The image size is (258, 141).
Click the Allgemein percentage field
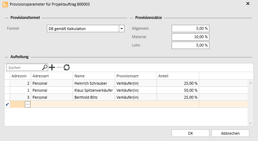coord(191,28)
